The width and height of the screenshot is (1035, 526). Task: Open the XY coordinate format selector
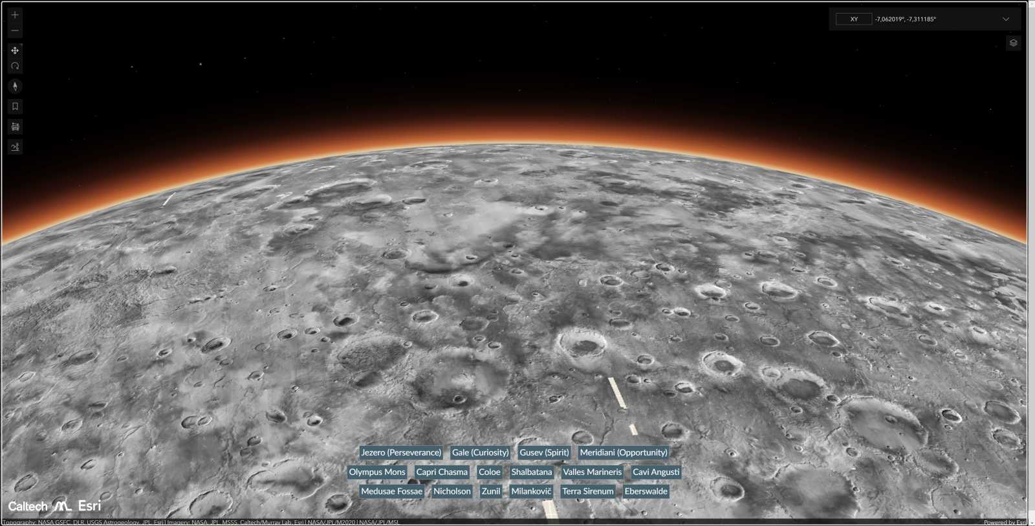854,19
